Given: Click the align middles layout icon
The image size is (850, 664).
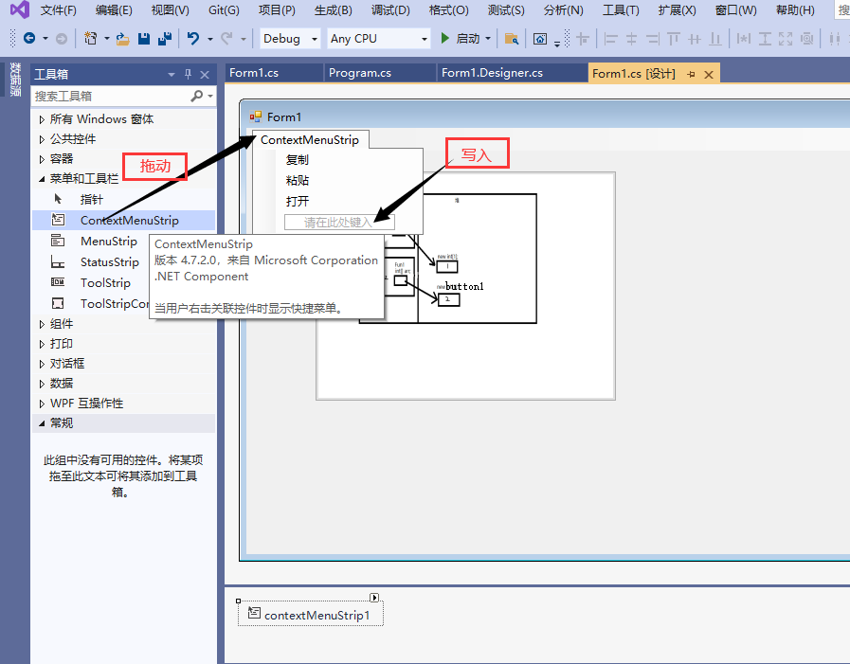Looking at the screenshot, I should click(x=695, y=39).
